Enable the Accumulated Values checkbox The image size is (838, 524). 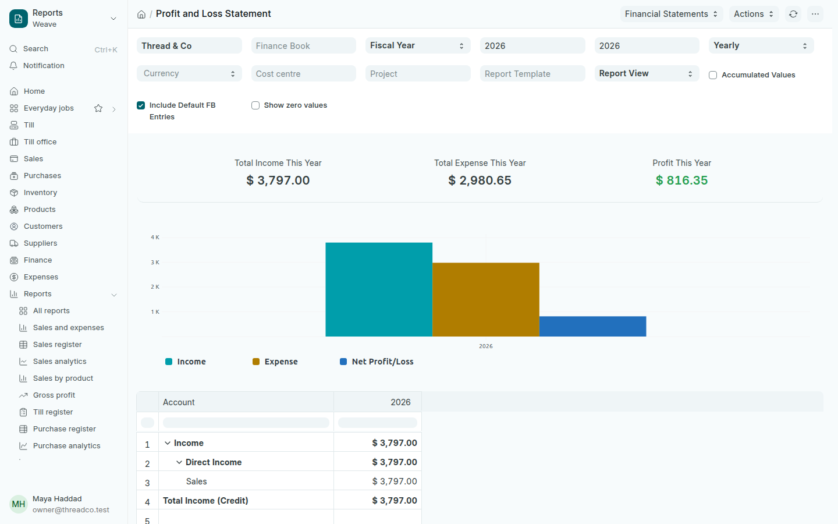point(713,75)
